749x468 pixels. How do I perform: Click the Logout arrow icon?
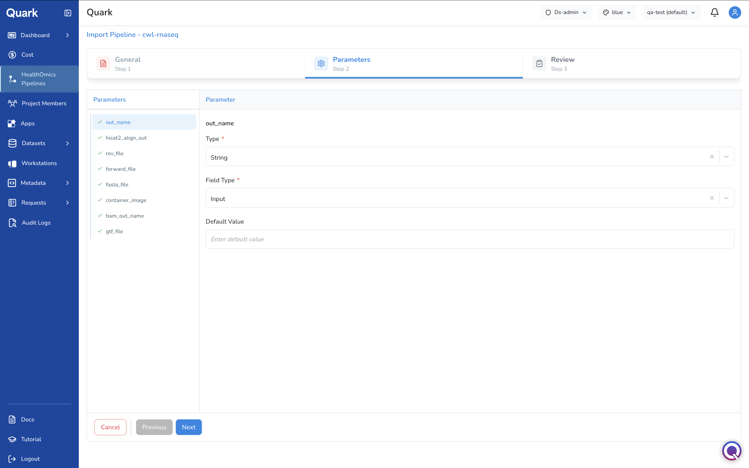(12, 459)
